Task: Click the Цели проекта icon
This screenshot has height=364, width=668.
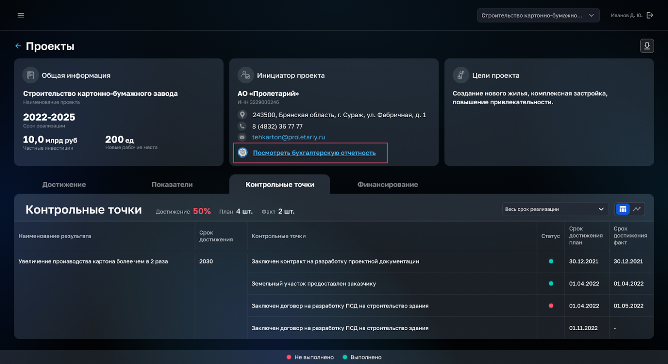Action: (x=461, y=75)
